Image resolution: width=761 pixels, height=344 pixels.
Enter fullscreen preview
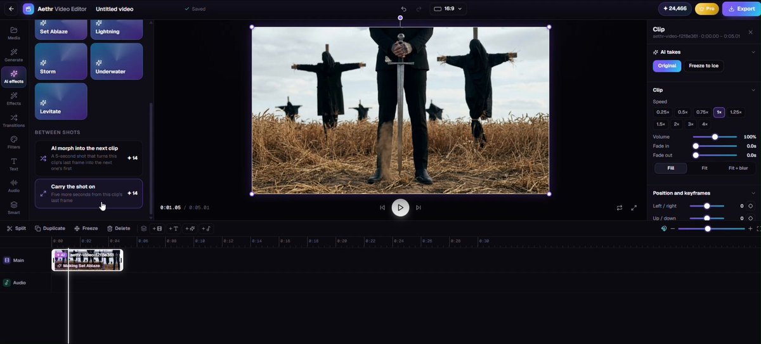point(634,207)
